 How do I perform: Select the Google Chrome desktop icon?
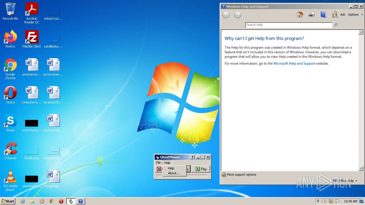click(10, 69)
